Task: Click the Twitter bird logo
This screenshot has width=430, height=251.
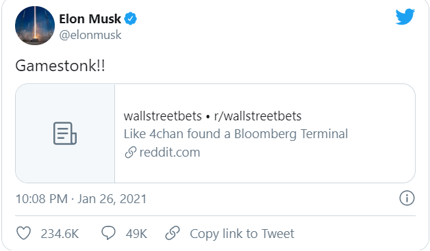Action: [x=405, y=16]
